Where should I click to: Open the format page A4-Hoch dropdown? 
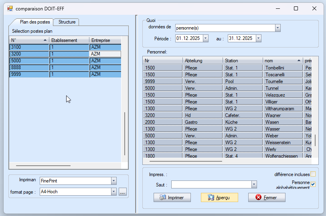pos(113,192)
